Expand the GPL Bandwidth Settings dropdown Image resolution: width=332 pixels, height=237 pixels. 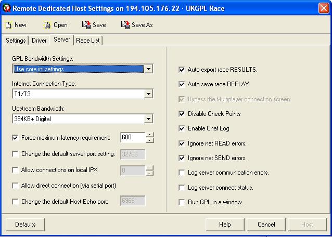(148, 69)
